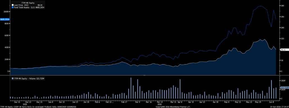289x108 pixels.
Task: Click the 'May 15' date label
Action: (238, 102)
